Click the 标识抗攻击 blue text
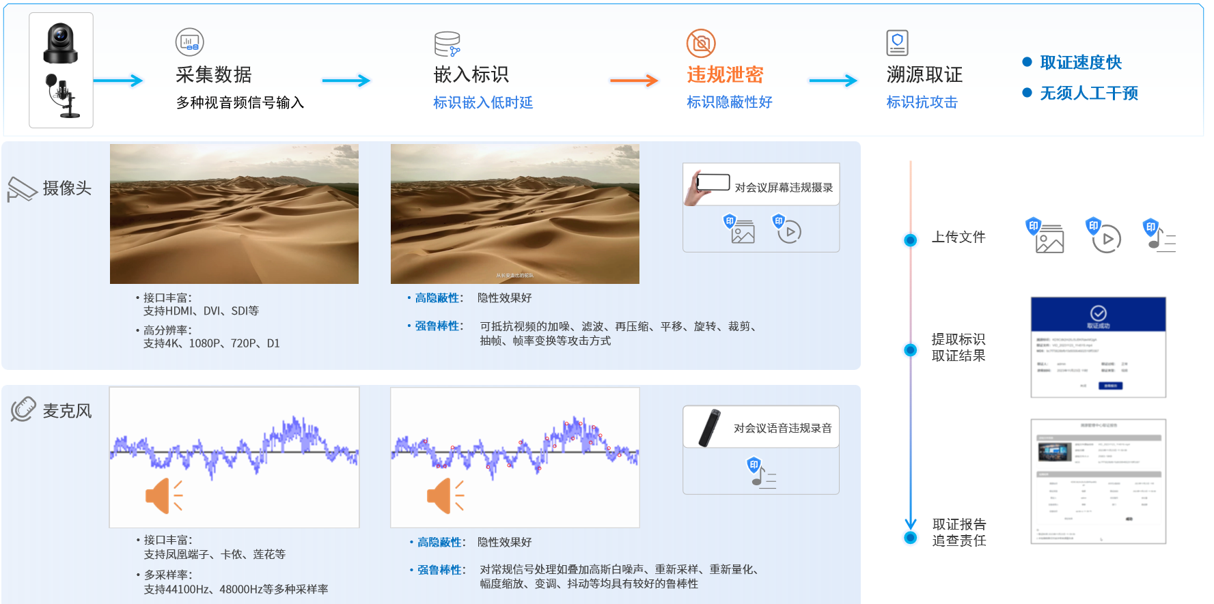Screen dimensions: 1214x604 [x=922, y=102]
